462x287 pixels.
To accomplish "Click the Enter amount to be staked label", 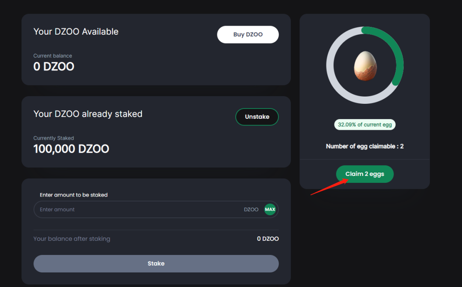I will 74,195.
